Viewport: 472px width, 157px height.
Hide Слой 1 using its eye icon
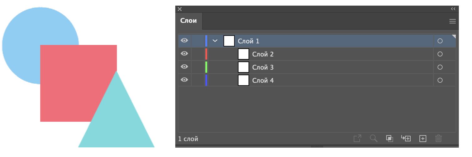185,41
